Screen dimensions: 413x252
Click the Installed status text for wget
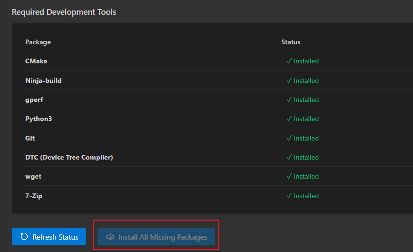(x=306, y=176)
